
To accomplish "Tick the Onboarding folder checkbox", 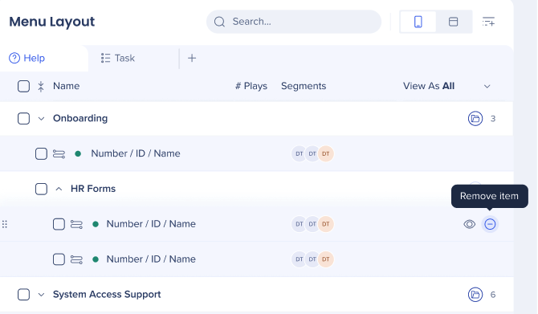I will (x=23, y=119).
